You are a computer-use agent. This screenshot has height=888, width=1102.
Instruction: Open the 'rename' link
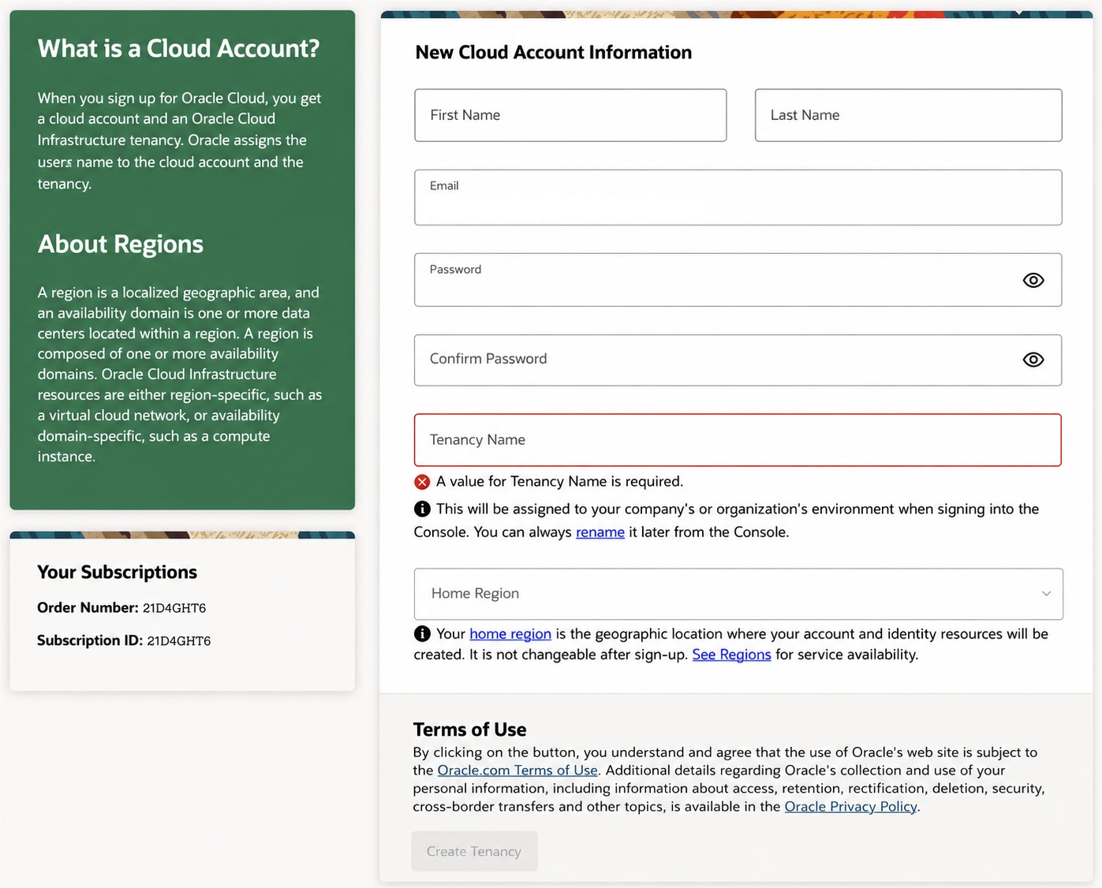pos(600,532)
